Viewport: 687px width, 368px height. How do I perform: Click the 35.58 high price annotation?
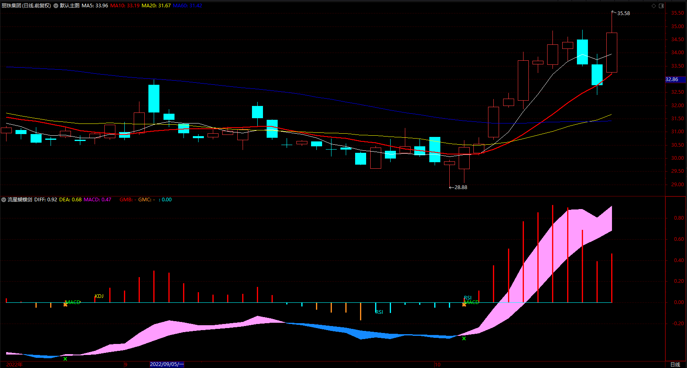[623, 13]
